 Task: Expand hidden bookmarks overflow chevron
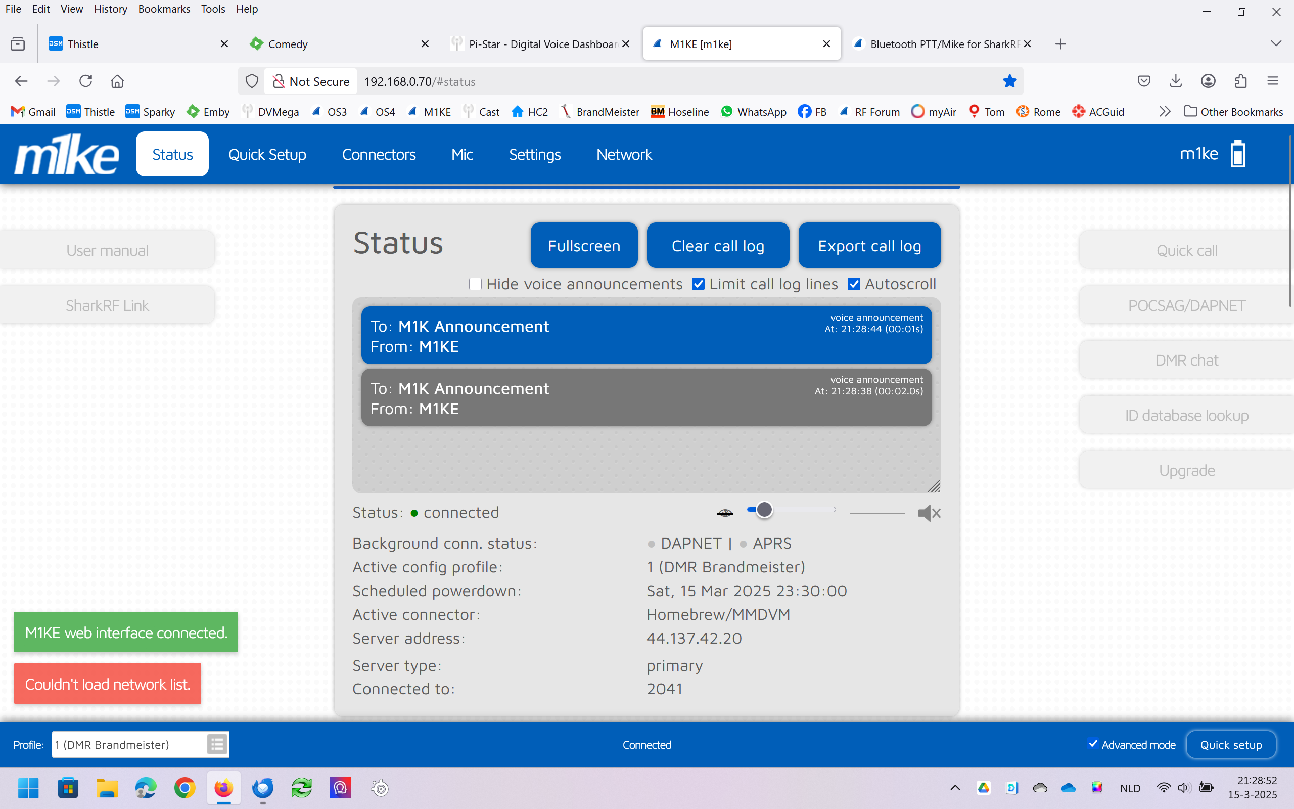pos(1165,112)
